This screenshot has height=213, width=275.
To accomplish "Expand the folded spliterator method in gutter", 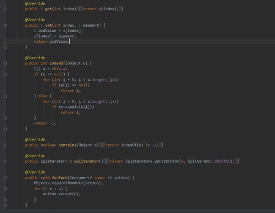I will 5,161.
